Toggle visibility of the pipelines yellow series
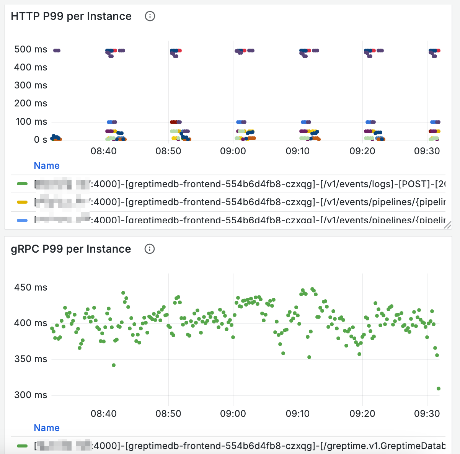Viewport: 460px width, 454px height. click(230, 203)
